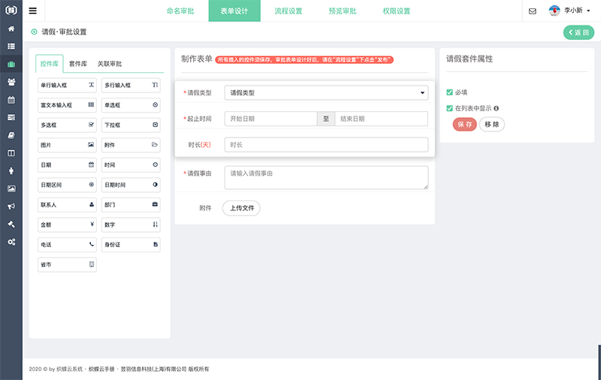Add 日期区间 control

(67, 185)
